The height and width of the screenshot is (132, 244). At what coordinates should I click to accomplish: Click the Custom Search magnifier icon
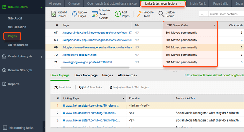coord(161,14)
